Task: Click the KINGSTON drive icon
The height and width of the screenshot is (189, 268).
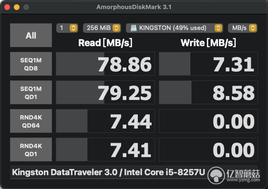Action: click(x=134, y=28)
